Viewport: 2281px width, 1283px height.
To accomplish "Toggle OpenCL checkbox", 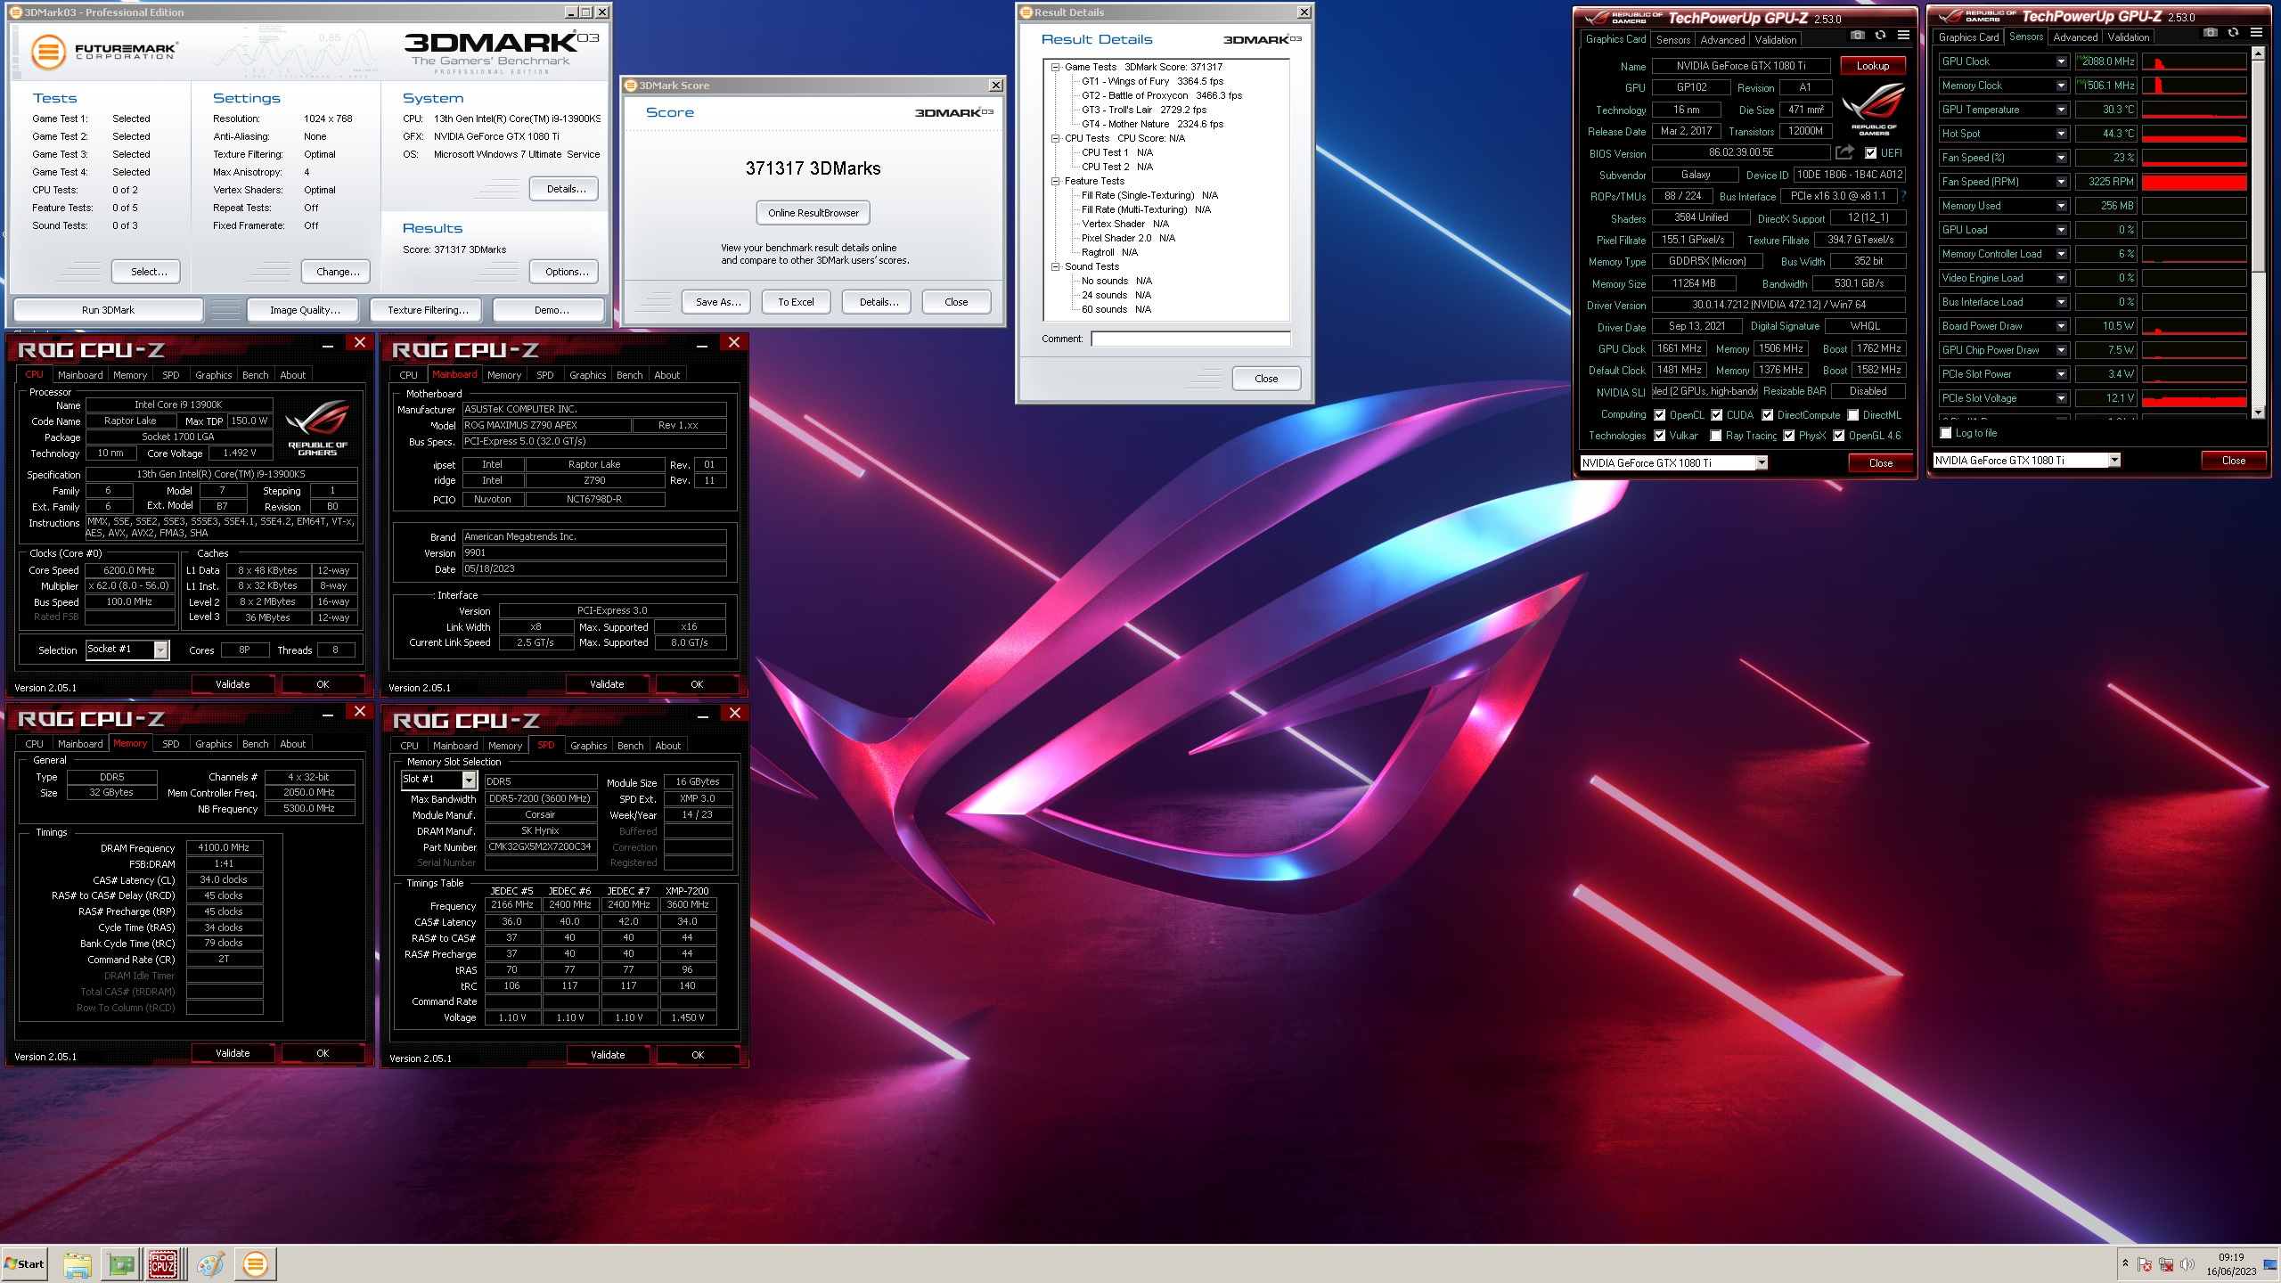I will coord(1660,415).
